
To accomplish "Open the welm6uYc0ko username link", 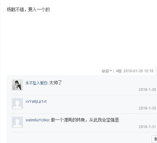I will [x=37, y=120].
